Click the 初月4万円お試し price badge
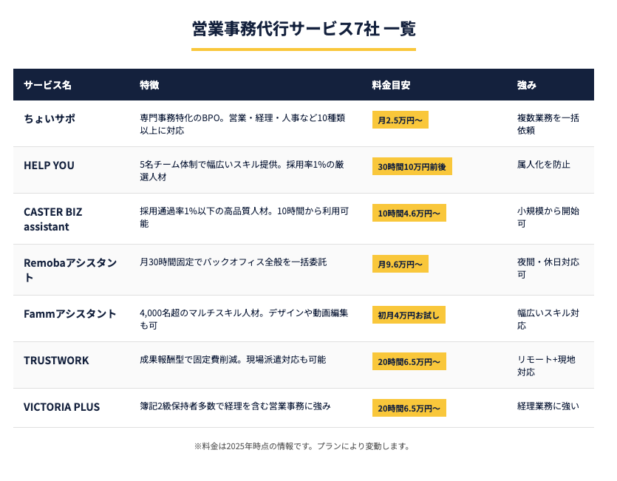The image size is (617, 481). pos(408,315)
